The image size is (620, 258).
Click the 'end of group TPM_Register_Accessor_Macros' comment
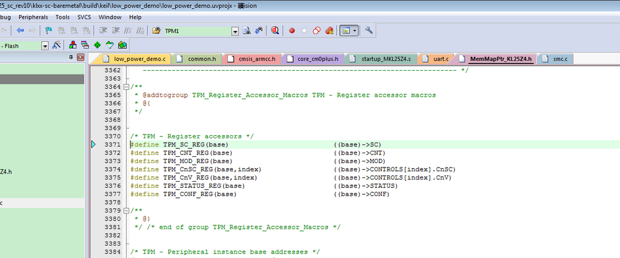244,227
